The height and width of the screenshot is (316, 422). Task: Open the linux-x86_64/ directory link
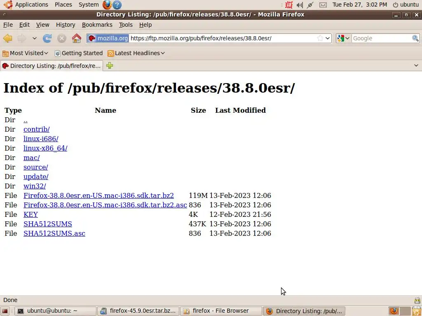click(x=45, y=148)
